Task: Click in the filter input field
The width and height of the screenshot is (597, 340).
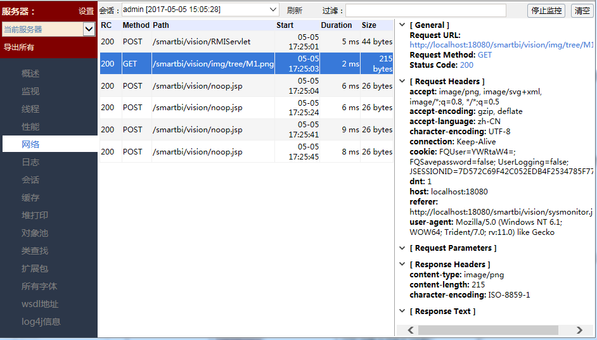Action: 425,11
